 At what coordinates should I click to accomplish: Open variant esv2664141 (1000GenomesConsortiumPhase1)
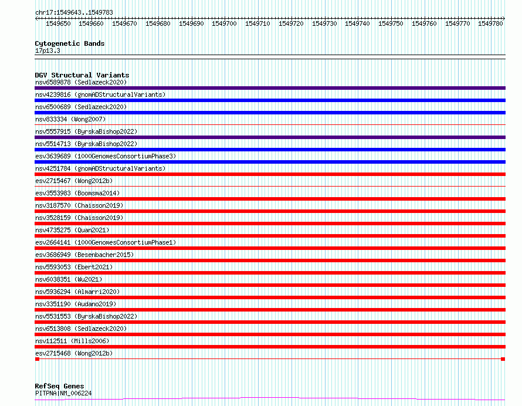106,242
